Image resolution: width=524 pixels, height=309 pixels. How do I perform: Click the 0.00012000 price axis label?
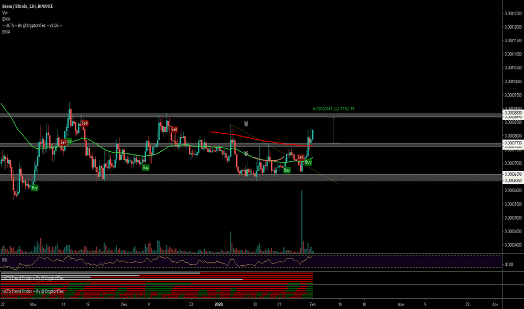(x=513, y=27)
